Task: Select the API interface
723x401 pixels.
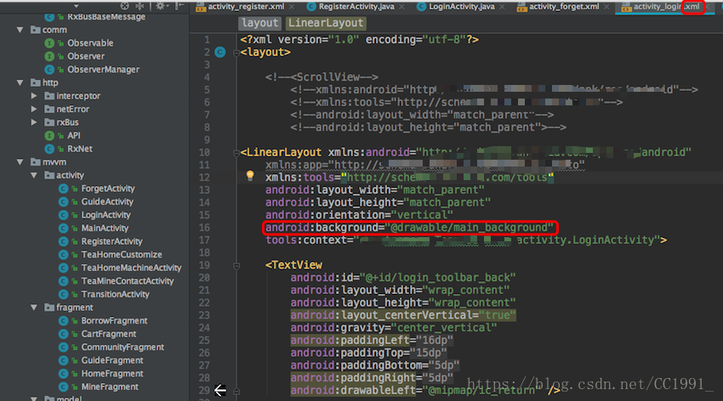Action: point(74,136)
